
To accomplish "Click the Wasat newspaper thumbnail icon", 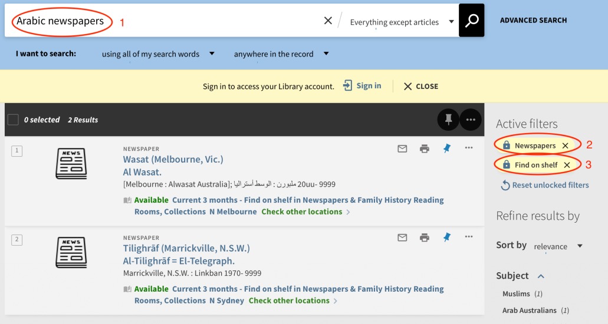I will click(x=71, y=164).
